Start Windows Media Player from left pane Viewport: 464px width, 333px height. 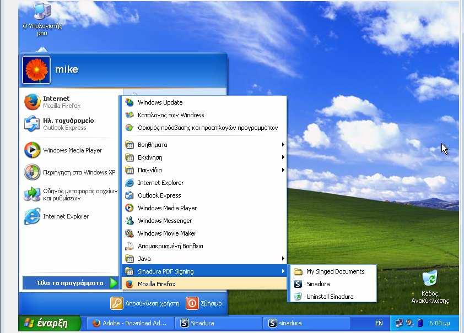70,150
